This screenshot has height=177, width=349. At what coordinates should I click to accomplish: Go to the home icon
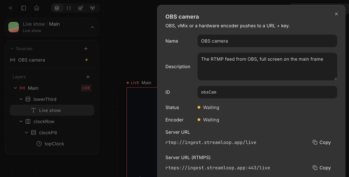pos(37,8)
